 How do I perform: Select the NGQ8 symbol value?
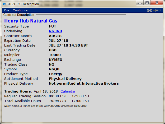(x=54, y=69)
